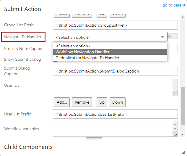Image resolution: width=187 pixels, height=156 pixels.
Task: Click the User IDS list scroll-up arrow
Action: (x=175, y=82)
